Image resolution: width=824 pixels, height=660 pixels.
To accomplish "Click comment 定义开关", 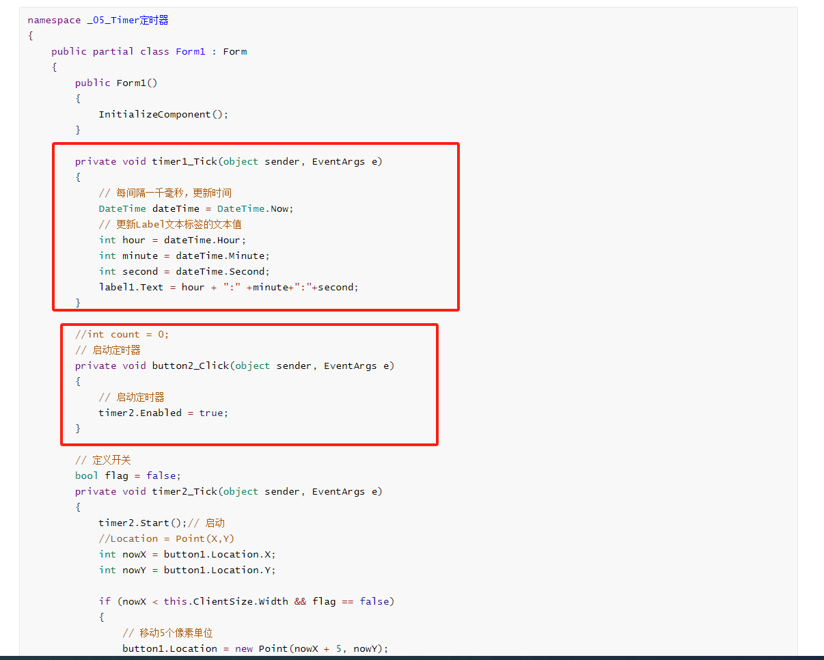I will point(102,460).
